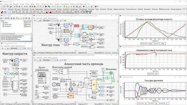Click info icon in Контур тока window toolbar
This screenshot has width=187, height=105.
[65, 20]
